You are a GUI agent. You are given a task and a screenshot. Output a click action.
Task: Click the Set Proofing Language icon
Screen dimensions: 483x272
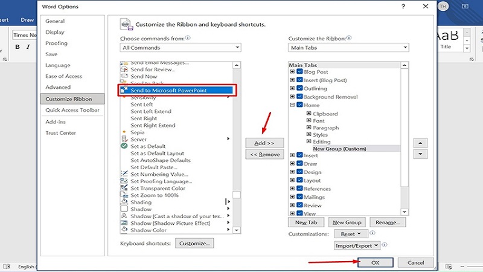pyautogui.click(x=124, y=181)
